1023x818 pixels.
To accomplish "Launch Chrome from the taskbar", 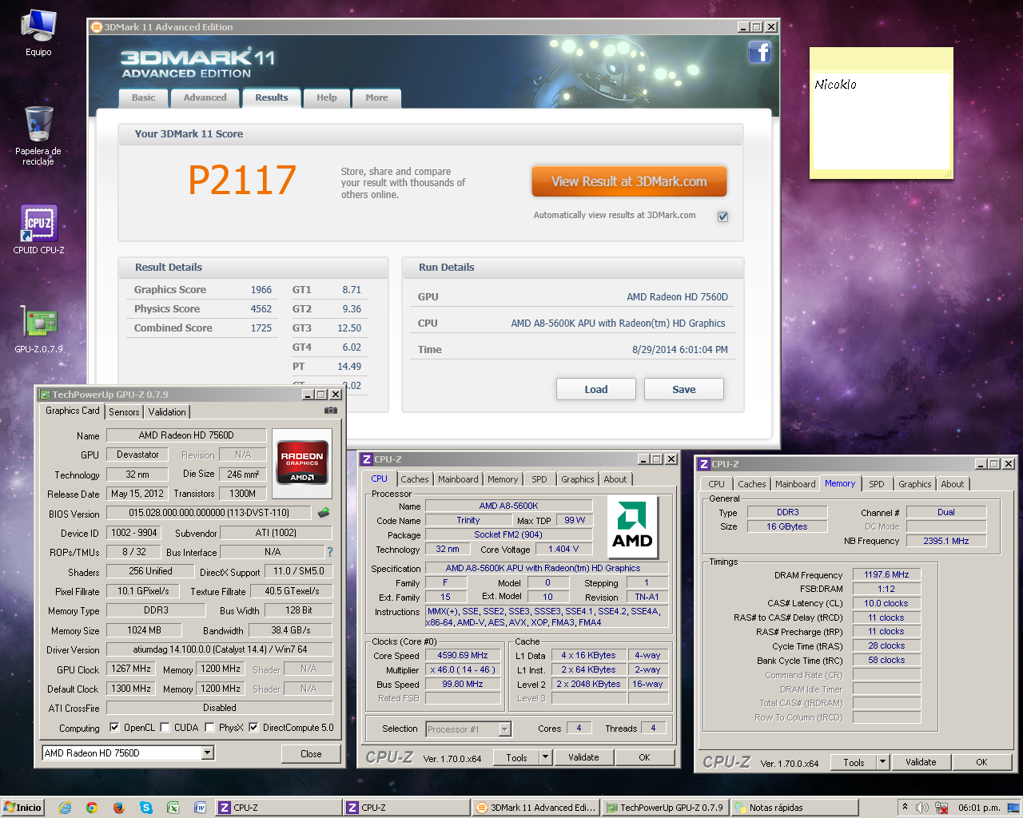I will (92, 808).
